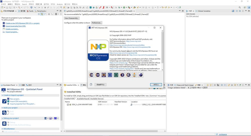The width and height of the screenshot is (251, 136).
Task: Click the Open Perspective icon
Action: tap(245, 7)
